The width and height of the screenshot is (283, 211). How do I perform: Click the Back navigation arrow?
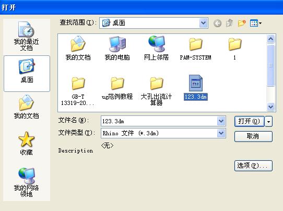pyautogui.click(x=217, y=23)
